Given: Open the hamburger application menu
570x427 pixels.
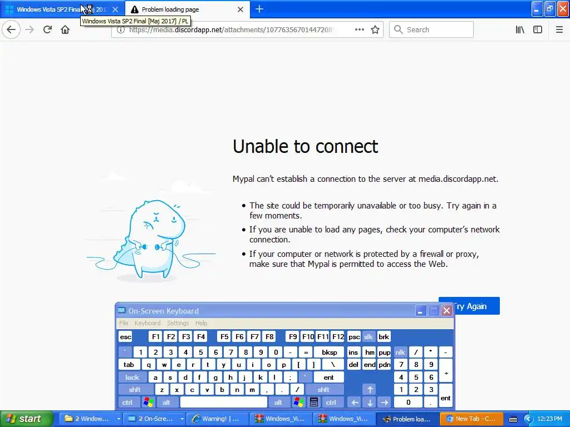Looking at the screenshot, I should click(559, 30).
